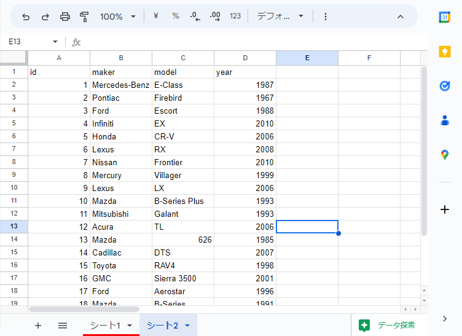
Task: Open the シート1 tab menu arrow
Action: [x=130, y=326]
